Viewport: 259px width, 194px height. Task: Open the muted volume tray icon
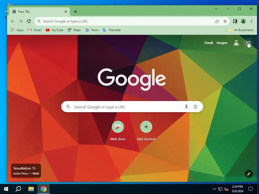pyautogui.click(x=226, y=189)
